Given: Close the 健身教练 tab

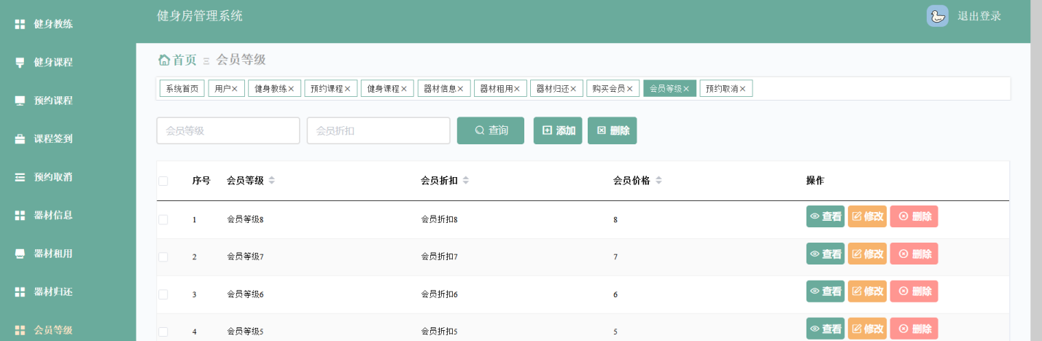Looking at the screenshot, I should click(291, 89).
